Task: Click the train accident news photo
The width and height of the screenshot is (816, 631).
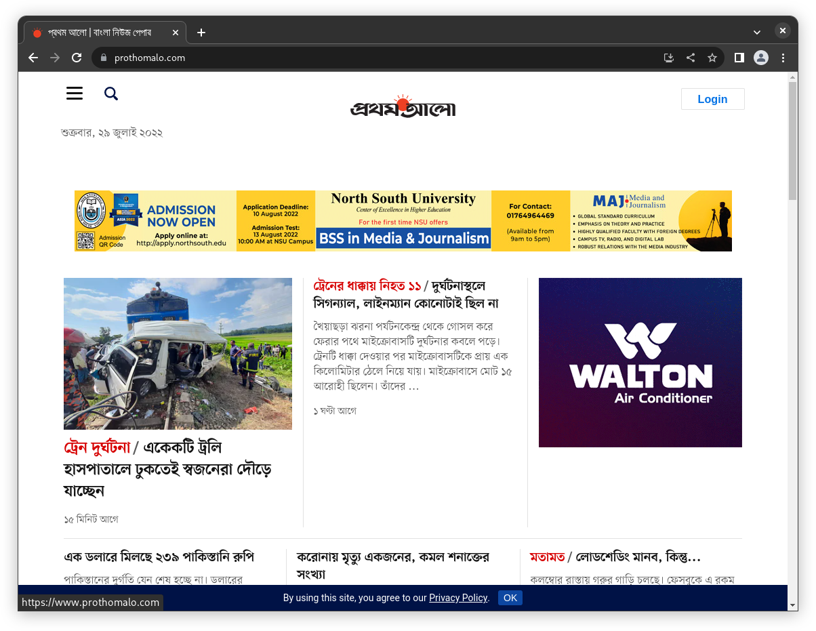Action: 178,353
